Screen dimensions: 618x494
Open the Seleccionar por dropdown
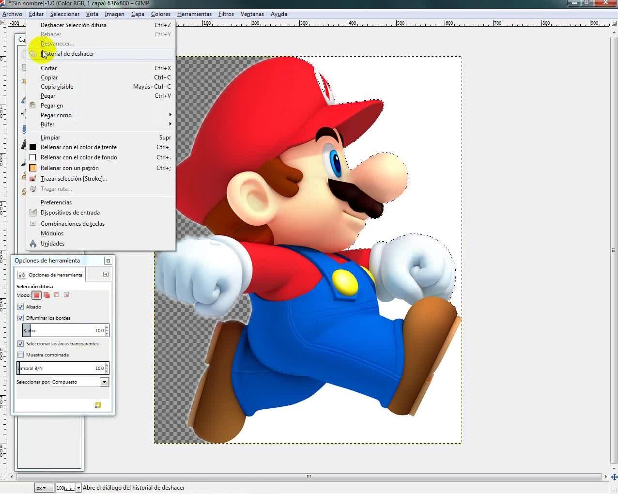(104, 382)
